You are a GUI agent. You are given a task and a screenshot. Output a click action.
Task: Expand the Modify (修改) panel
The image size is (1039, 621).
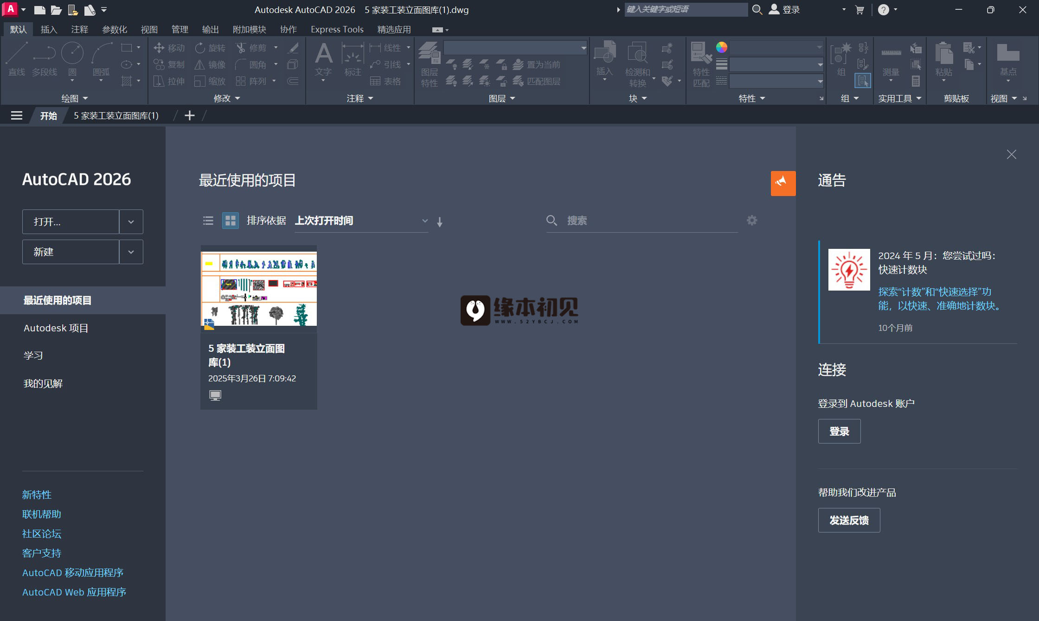point(227,98)
